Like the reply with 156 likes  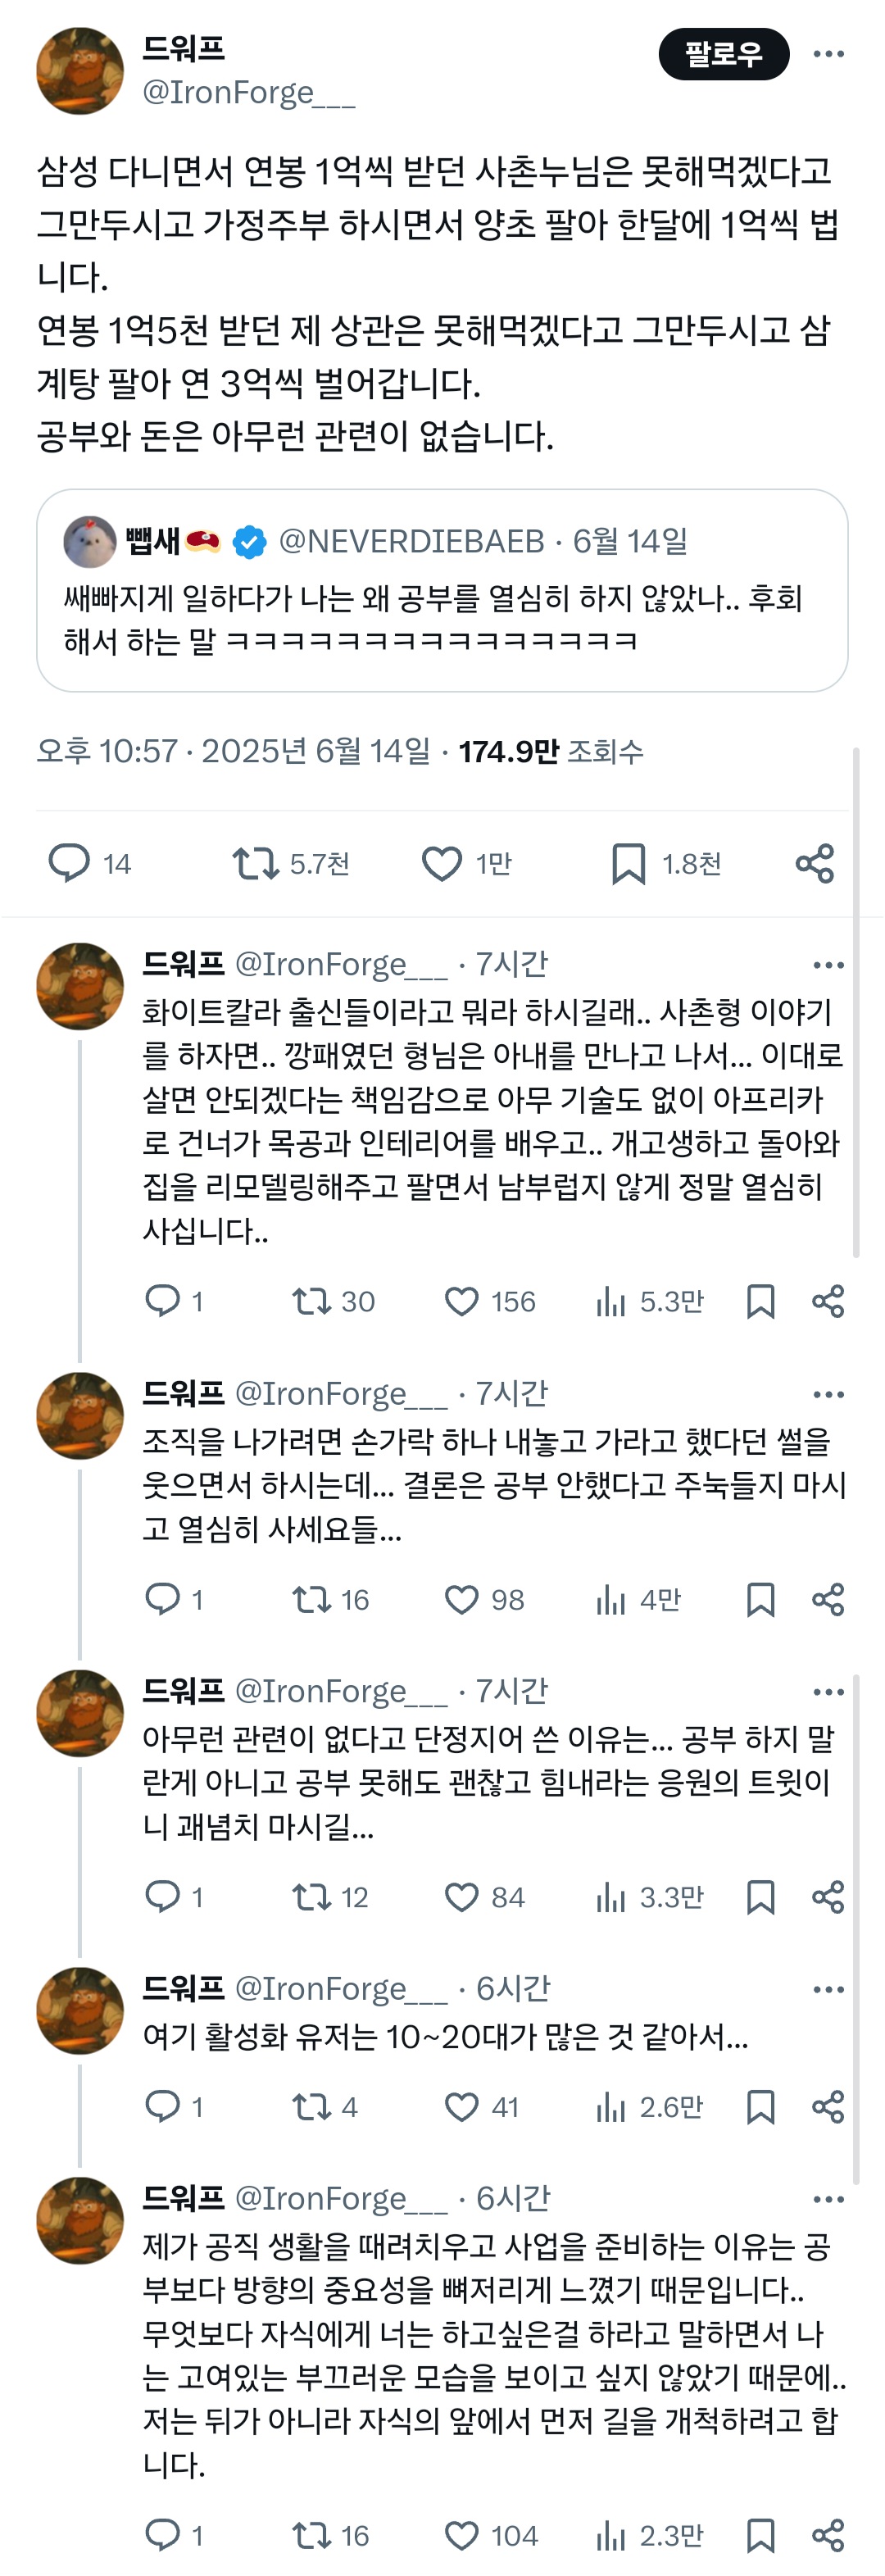tap(461, 1301)
